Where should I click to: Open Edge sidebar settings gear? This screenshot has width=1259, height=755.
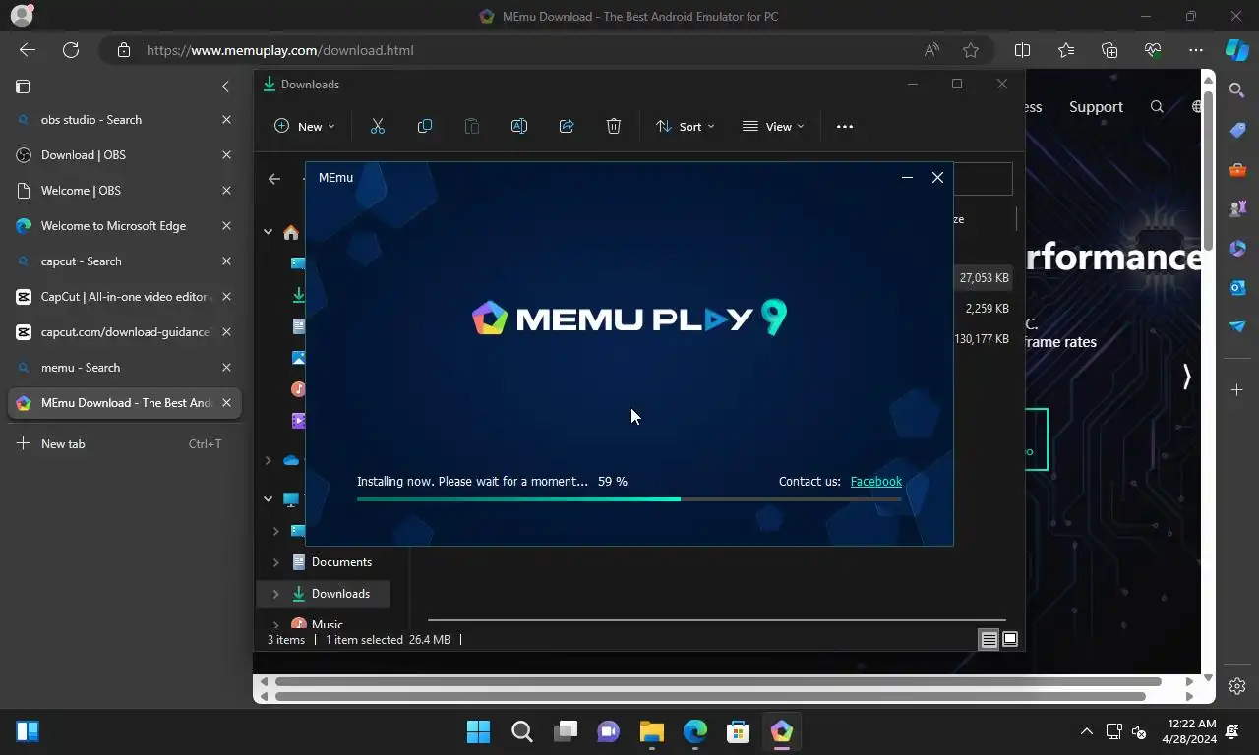pos(1237,686)
